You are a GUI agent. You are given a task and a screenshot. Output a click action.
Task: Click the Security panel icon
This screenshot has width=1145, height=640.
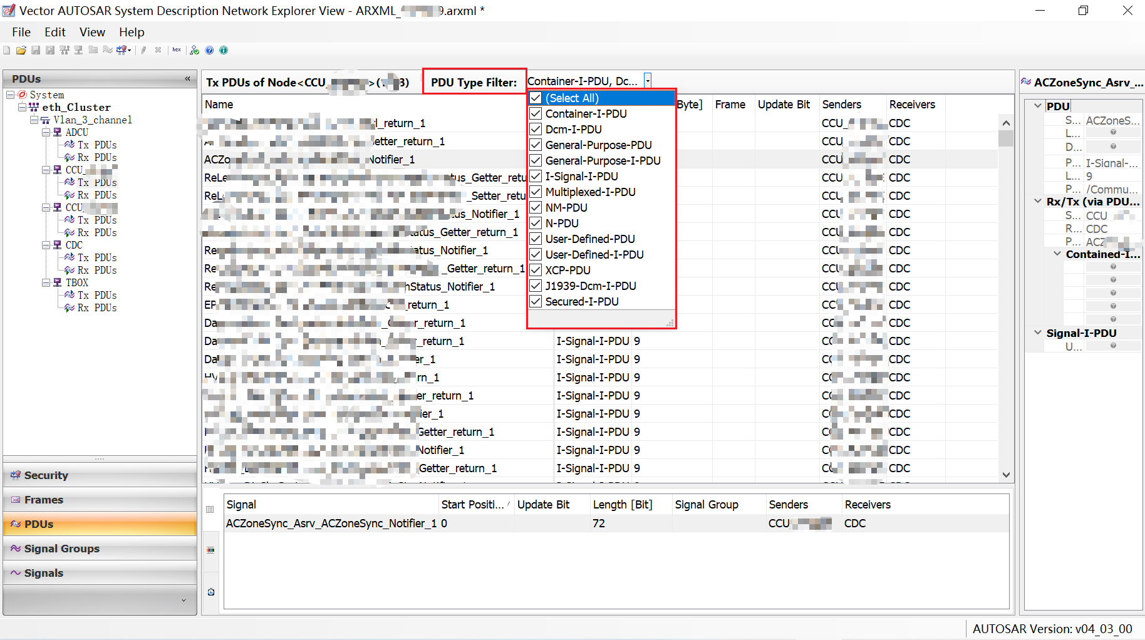coord(16,475)
